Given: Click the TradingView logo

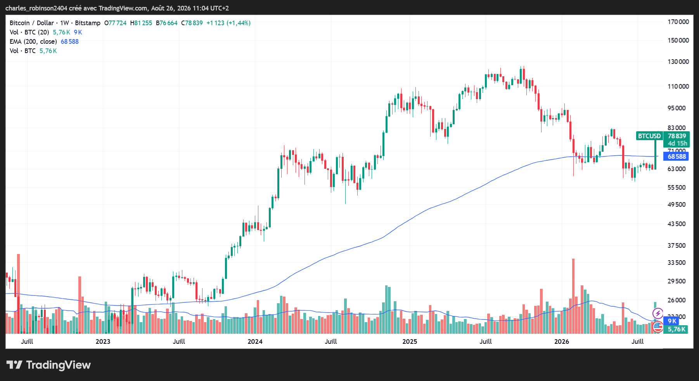Looking at the screenshot, I should click(x=48, y=365).
